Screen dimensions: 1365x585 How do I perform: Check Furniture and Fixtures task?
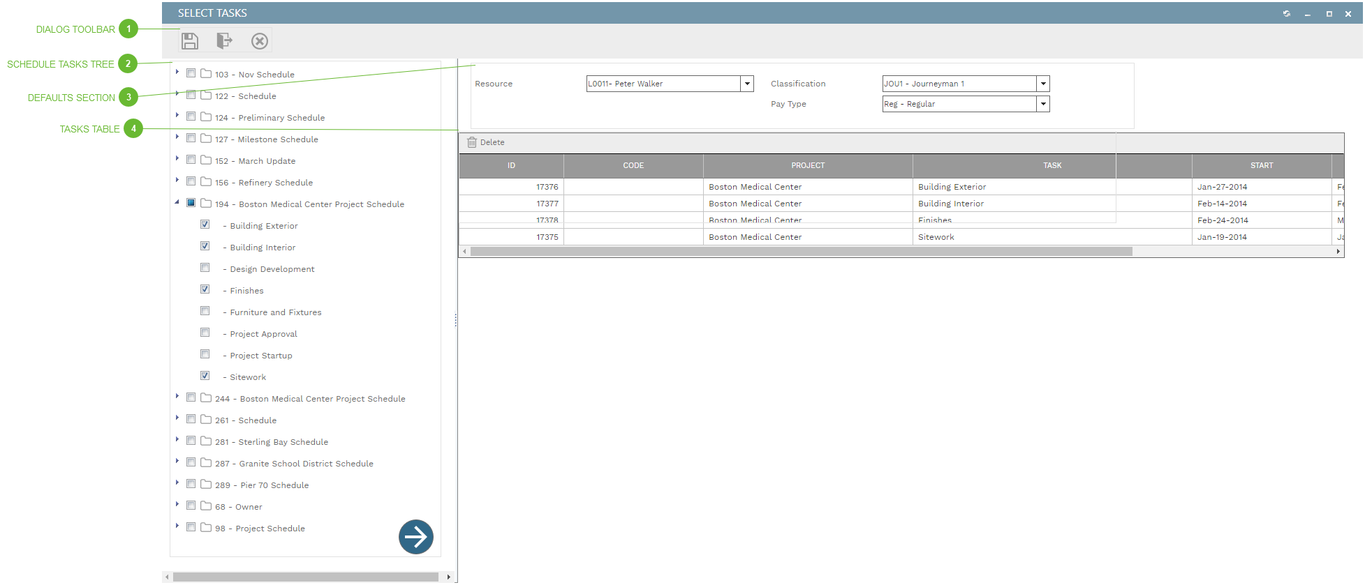coord(205,311)
